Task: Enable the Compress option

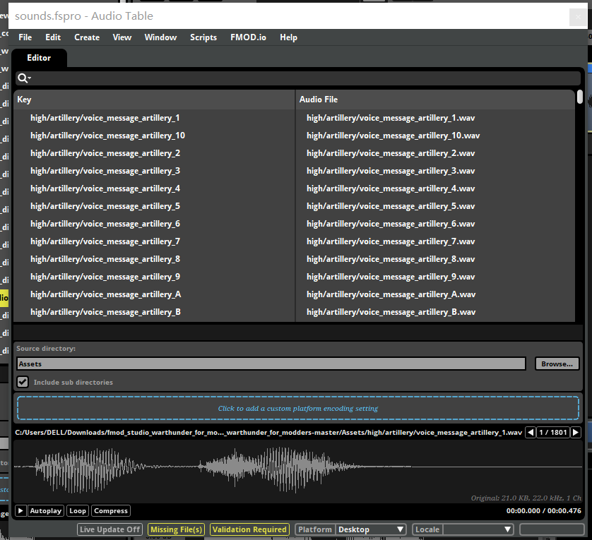Action: (x=109, y=510)
